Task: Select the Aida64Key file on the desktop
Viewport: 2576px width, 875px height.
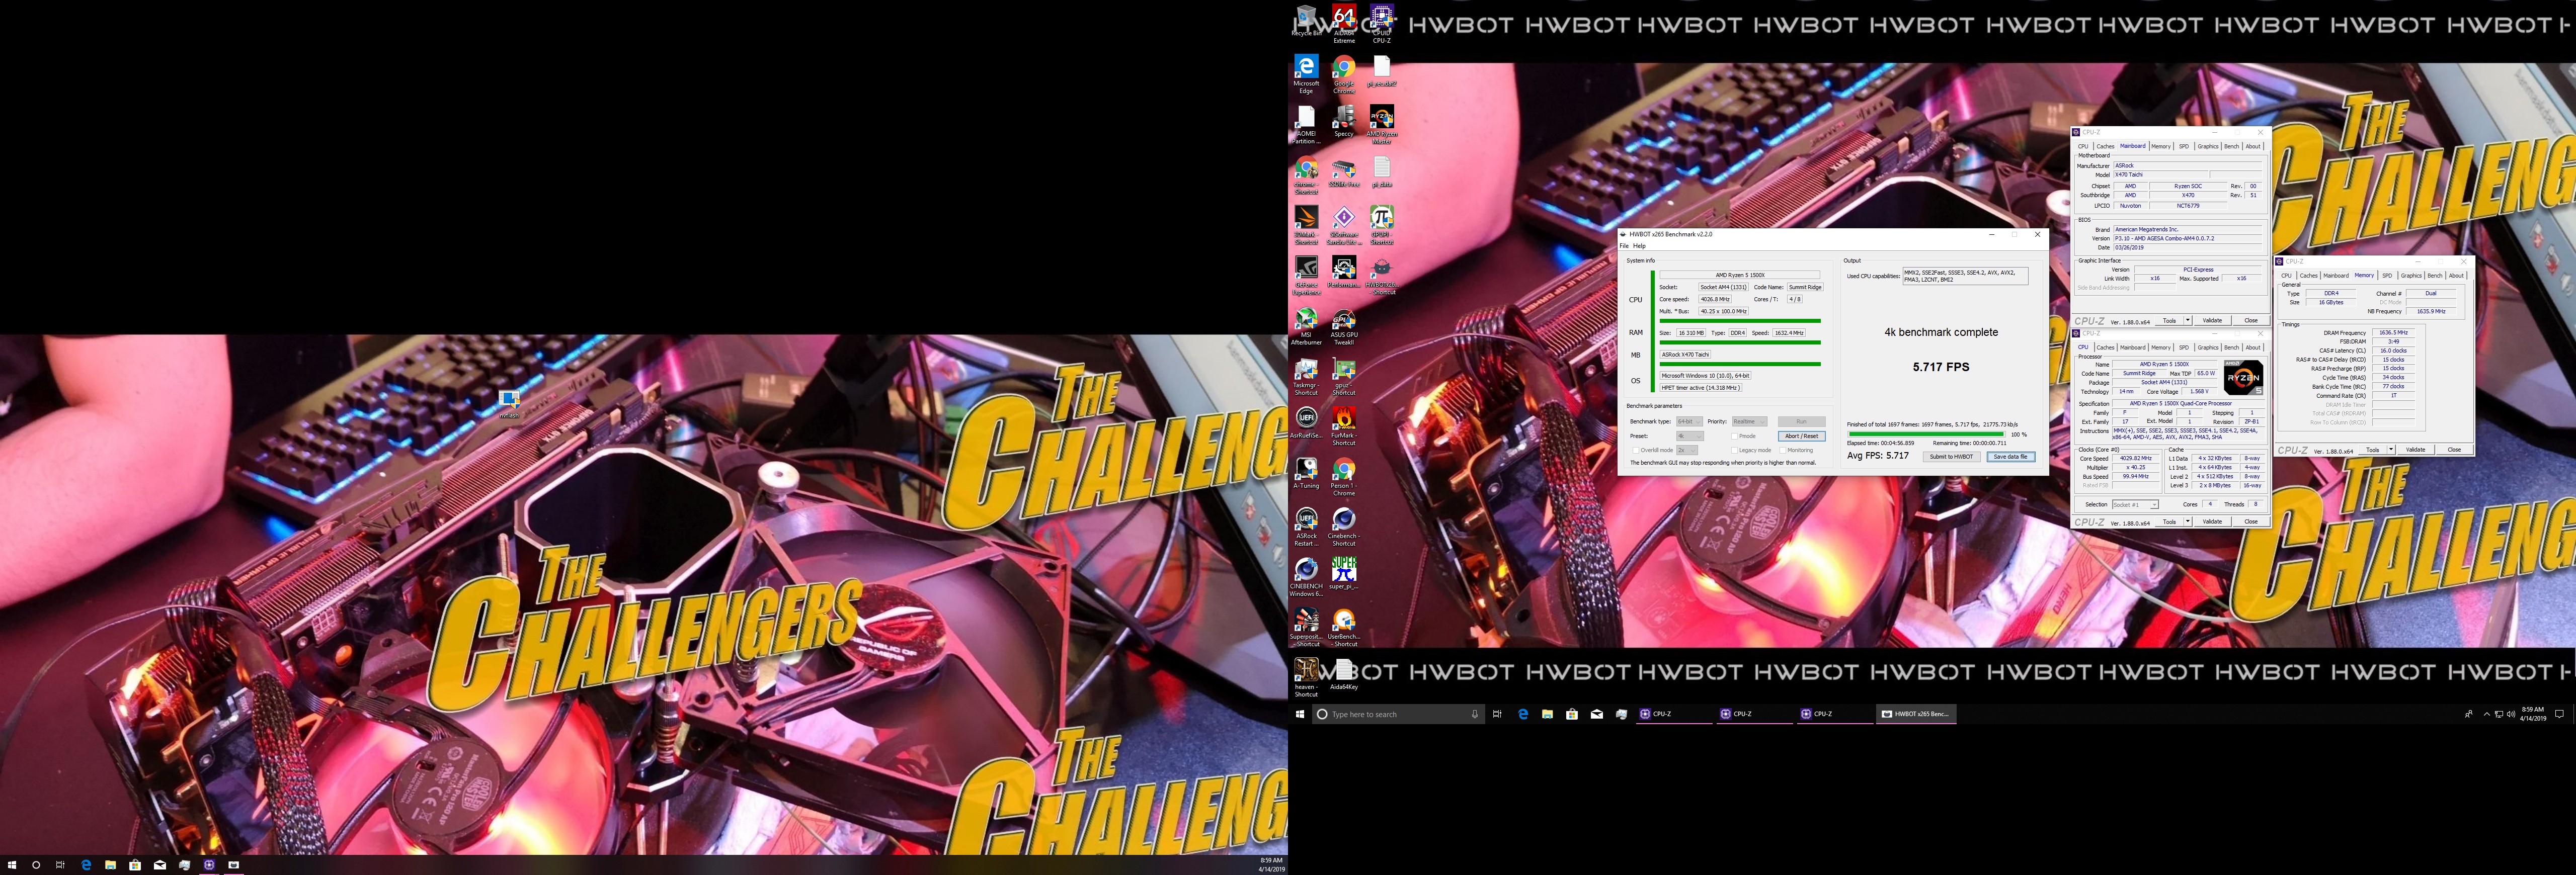Action: pos(1344,675)
